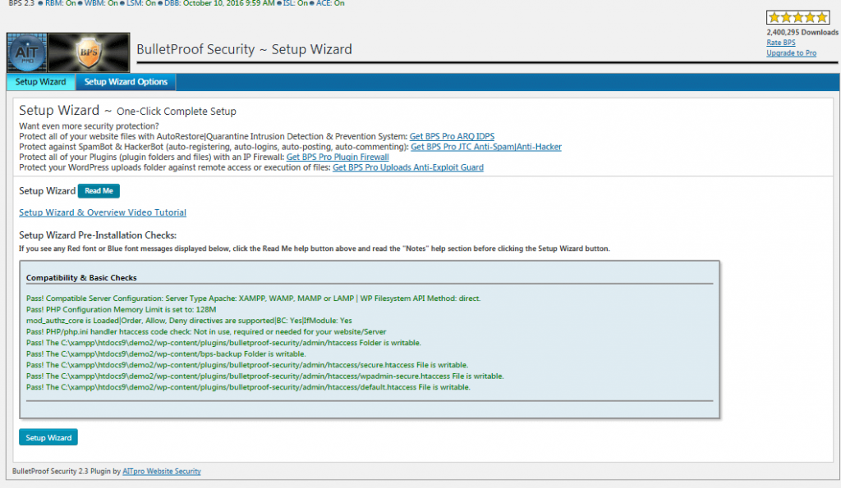This screenshot has height=488, width=841.
Task: Click the Setup Wizard button below the checks box
Action: pos(48,437)
